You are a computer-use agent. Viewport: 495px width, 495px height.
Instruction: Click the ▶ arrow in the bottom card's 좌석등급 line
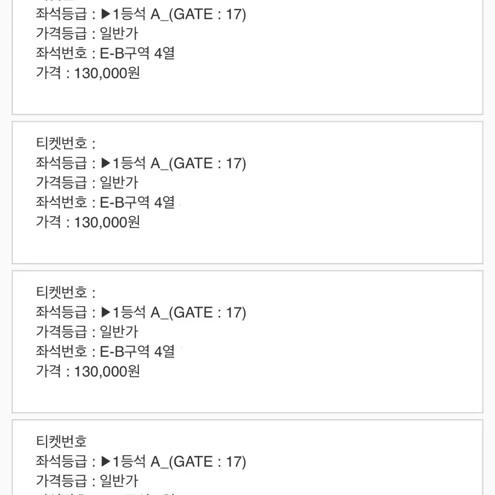click(106, 462)
